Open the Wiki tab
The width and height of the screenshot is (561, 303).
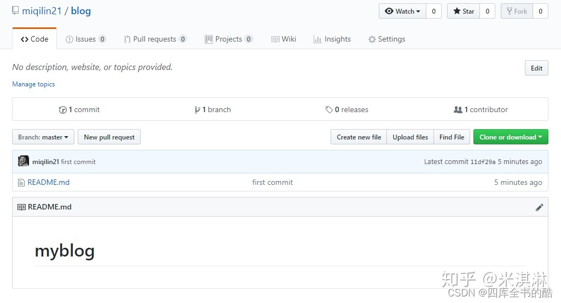tap(284, 39)
